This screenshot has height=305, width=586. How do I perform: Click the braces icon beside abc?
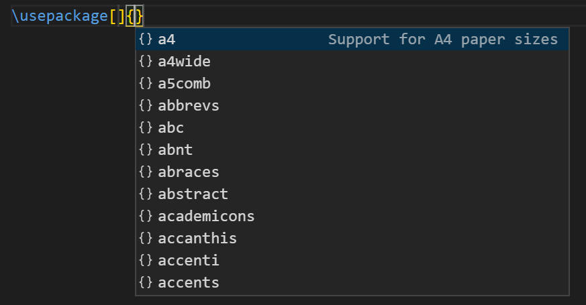click(x=146, y=128)
